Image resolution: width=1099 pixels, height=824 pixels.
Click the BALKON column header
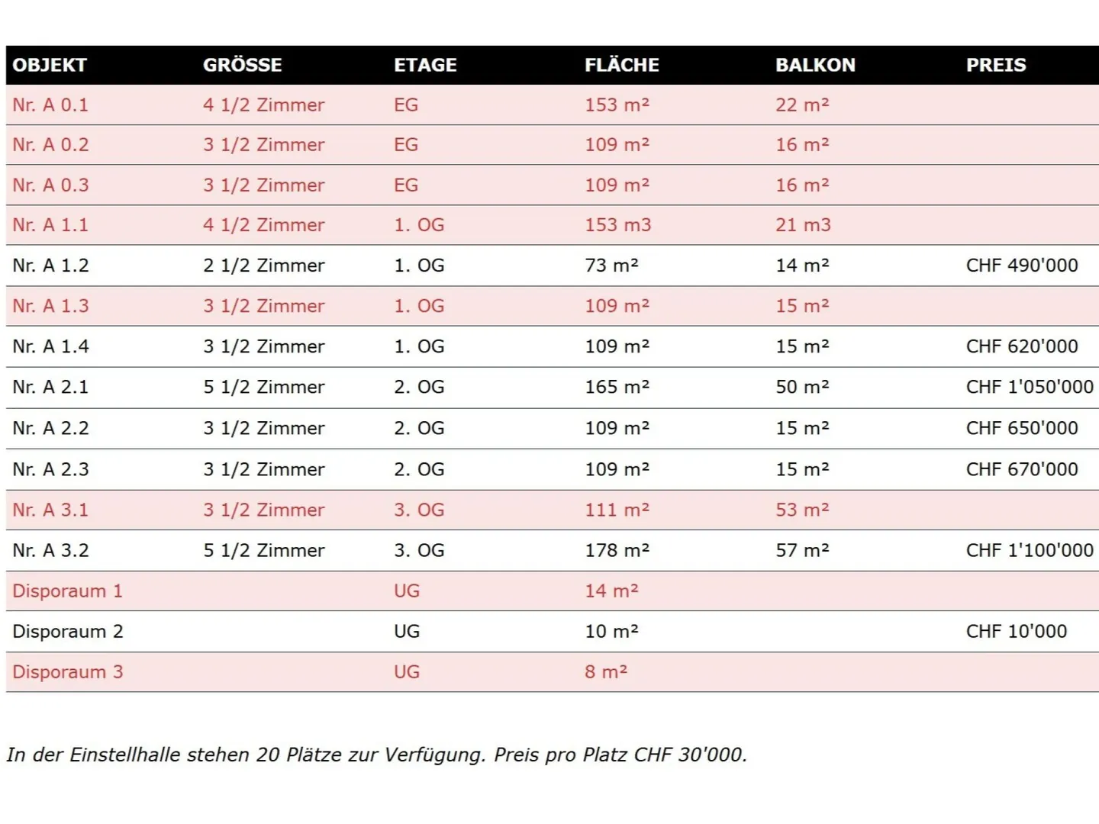[x=815, y=66]
